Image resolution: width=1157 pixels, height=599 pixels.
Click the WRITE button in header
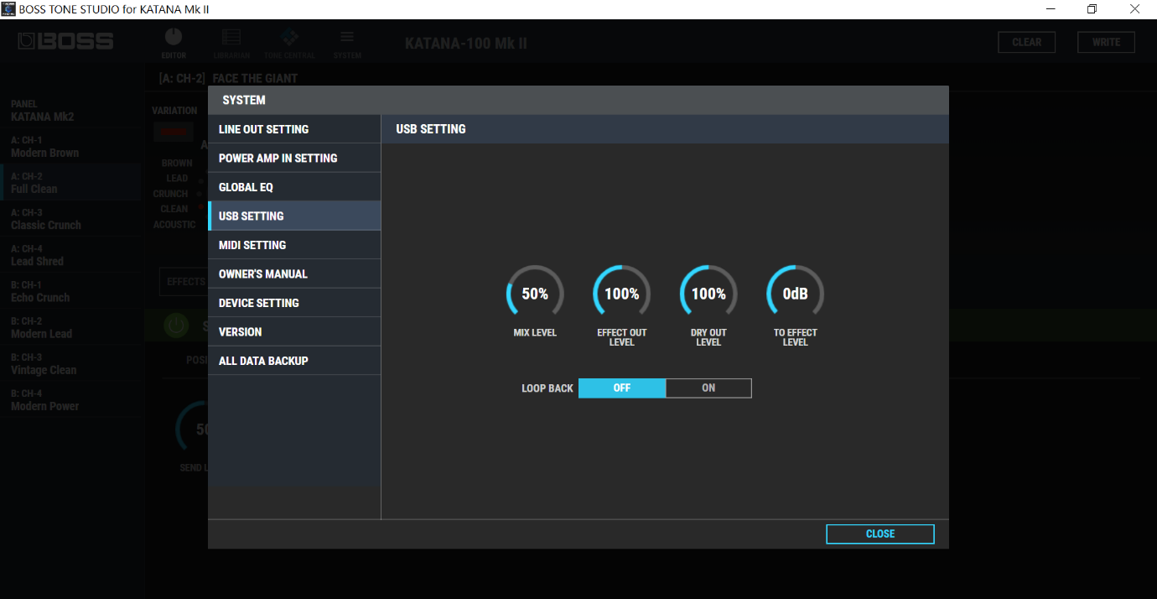coord(1107,42)
